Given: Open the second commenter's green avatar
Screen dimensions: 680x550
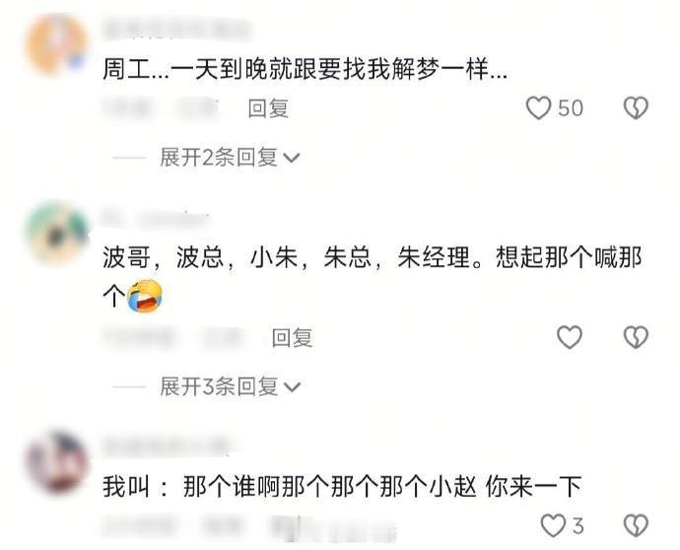Looking at the screenshot, I should coord(56,232).
